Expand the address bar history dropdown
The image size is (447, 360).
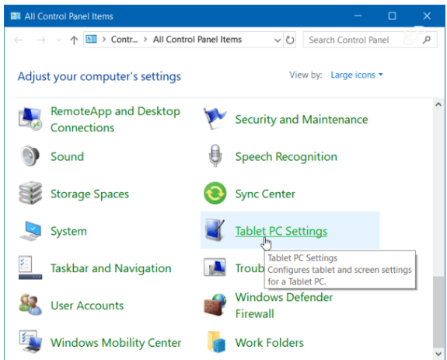(x=277, y=40)
